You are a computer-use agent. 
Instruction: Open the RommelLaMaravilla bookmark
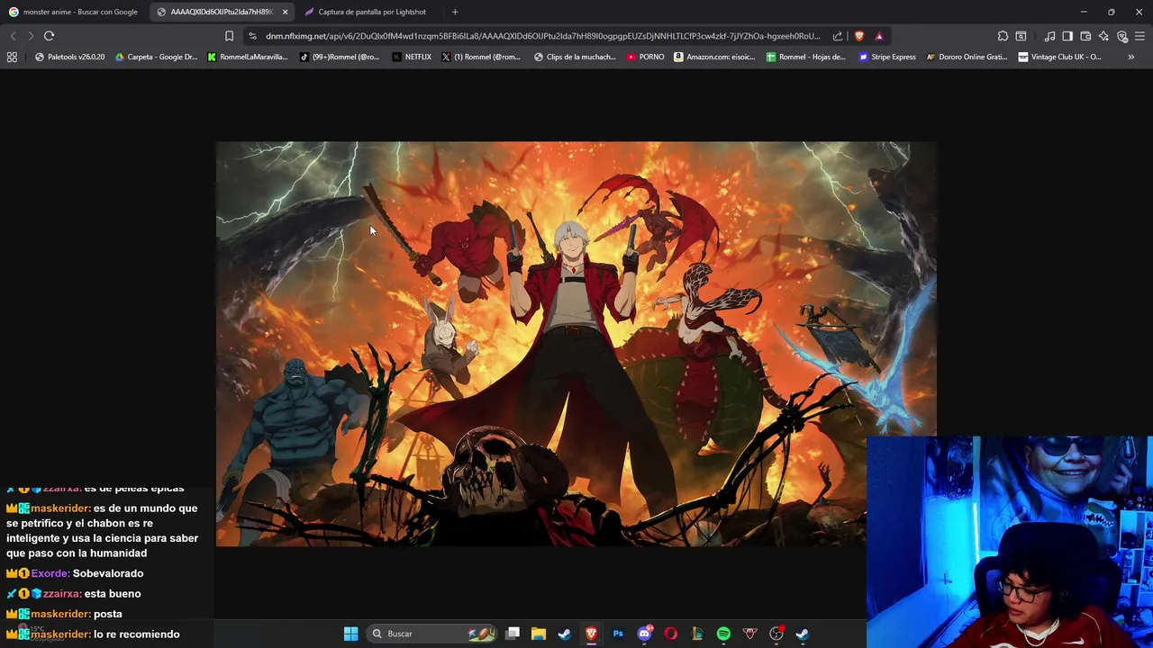click(248, 57)
